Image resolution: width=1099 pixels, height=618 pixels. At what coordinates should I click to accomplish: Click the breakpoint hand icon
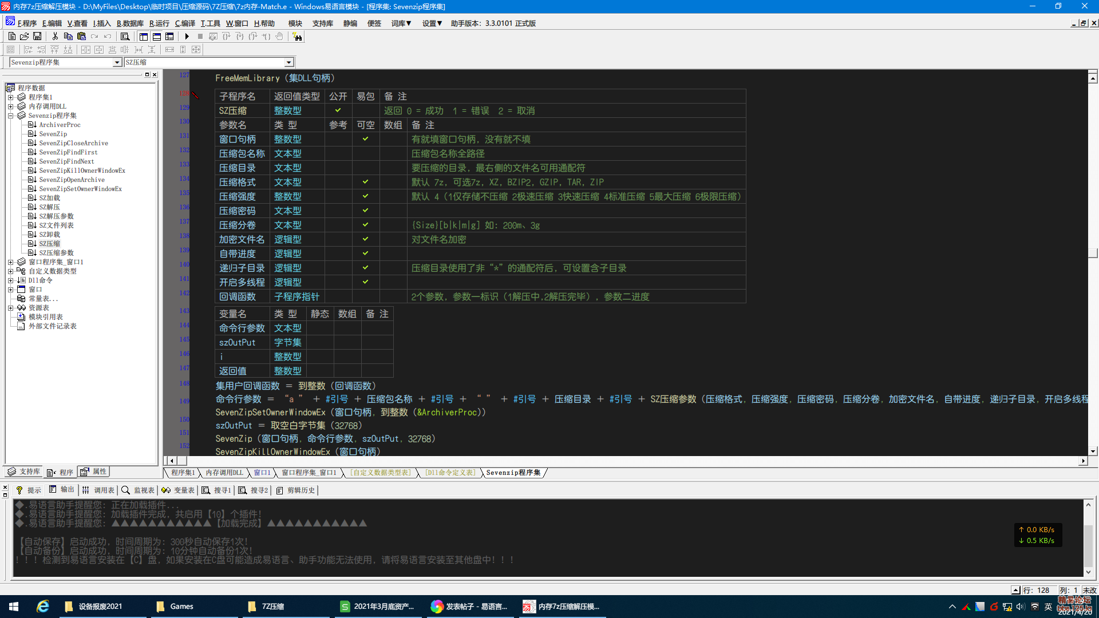tap(279, 36)
